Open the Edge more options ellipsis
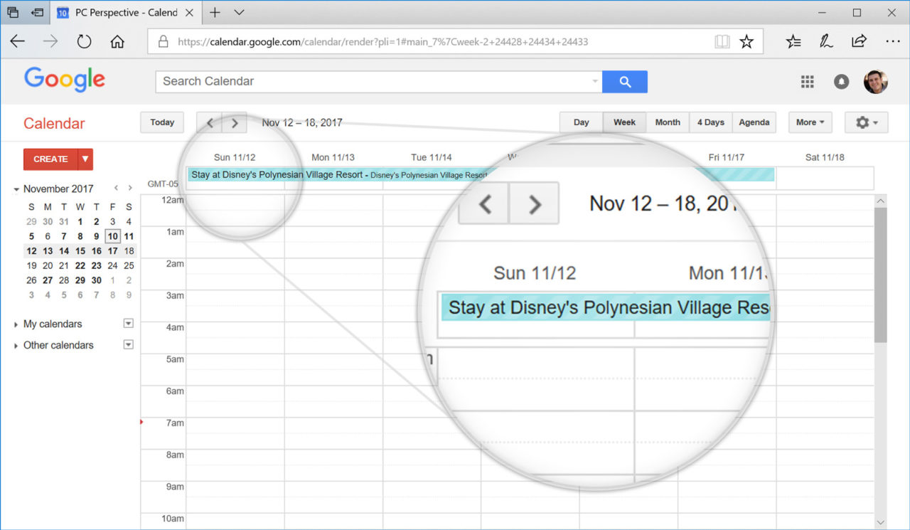Image resolution: width=910 pixels, height=530 pixels. click(893, 41)
